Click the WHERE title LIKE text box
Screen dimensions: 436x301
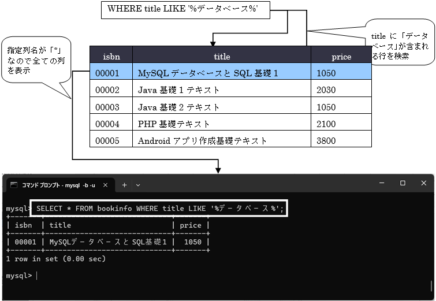[185, 10]
